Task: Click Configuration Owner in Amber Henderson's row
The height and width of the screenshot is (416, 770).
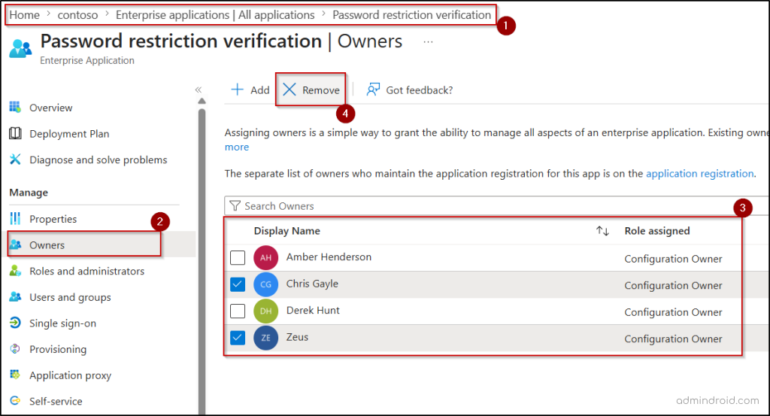Action: [673, 259]
